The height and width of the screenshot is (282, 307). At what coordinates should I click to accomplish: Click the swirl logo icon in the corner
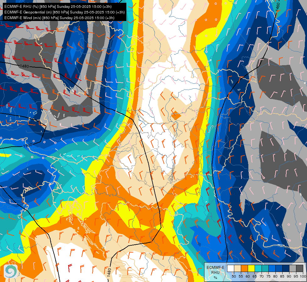point(10,271)
